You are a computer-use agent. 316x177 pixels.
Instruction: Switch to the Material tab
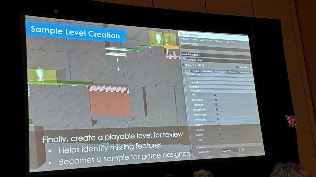tap(233, 72)
